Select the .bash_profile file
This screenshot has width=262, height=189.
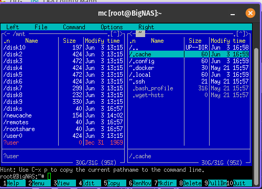coord(189,88)
